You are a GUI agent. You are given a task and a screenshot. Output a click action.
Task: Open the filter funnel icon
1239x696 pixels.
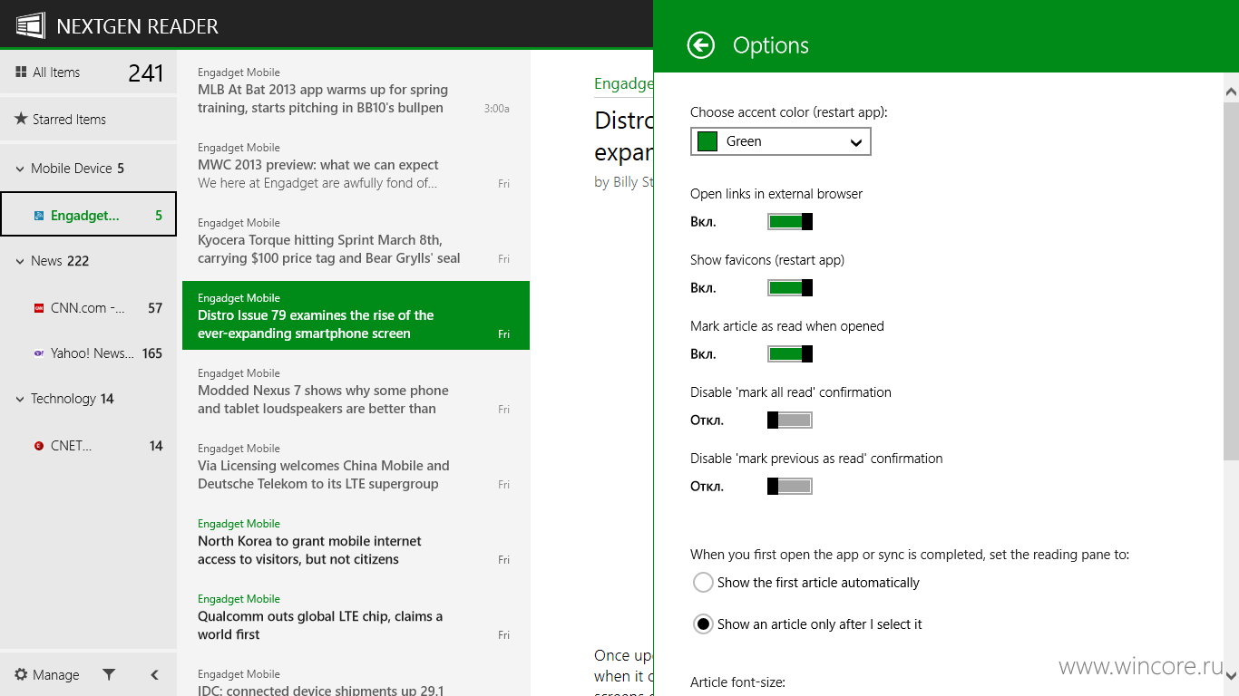point(109,674)
